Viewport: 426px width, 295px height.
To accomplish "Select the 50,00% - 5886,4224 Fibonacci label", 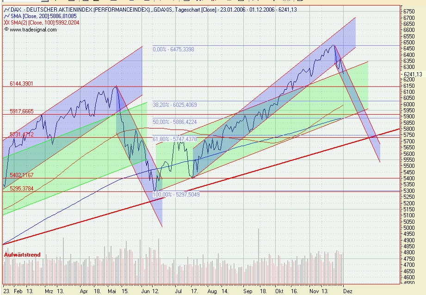I will 174,122.
